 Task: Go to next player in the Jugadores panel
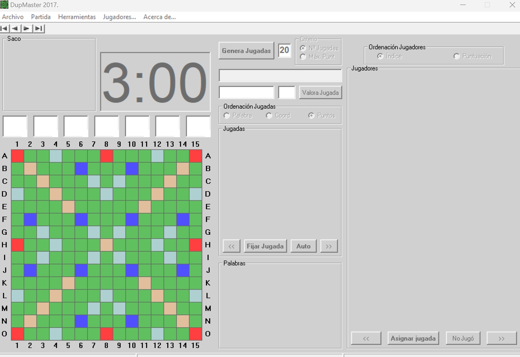[501, 338]
